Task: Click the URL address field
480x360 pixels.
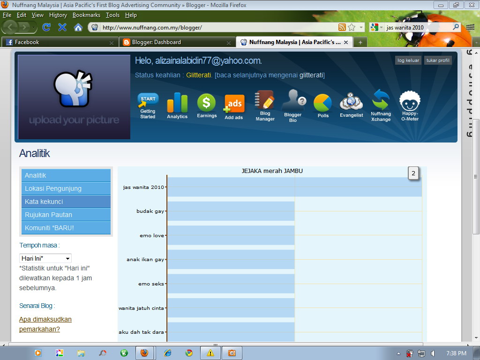Action: [x=219, y=28]
